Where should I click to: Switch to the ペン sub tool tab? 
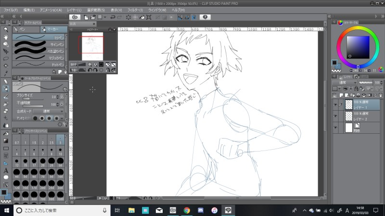[x=26, y=29]
